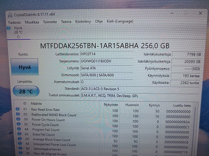This screenshot has height=156, width=209.
Task: Click the status orb for Unexpected Power Loss Count
Action: point(20,144)
